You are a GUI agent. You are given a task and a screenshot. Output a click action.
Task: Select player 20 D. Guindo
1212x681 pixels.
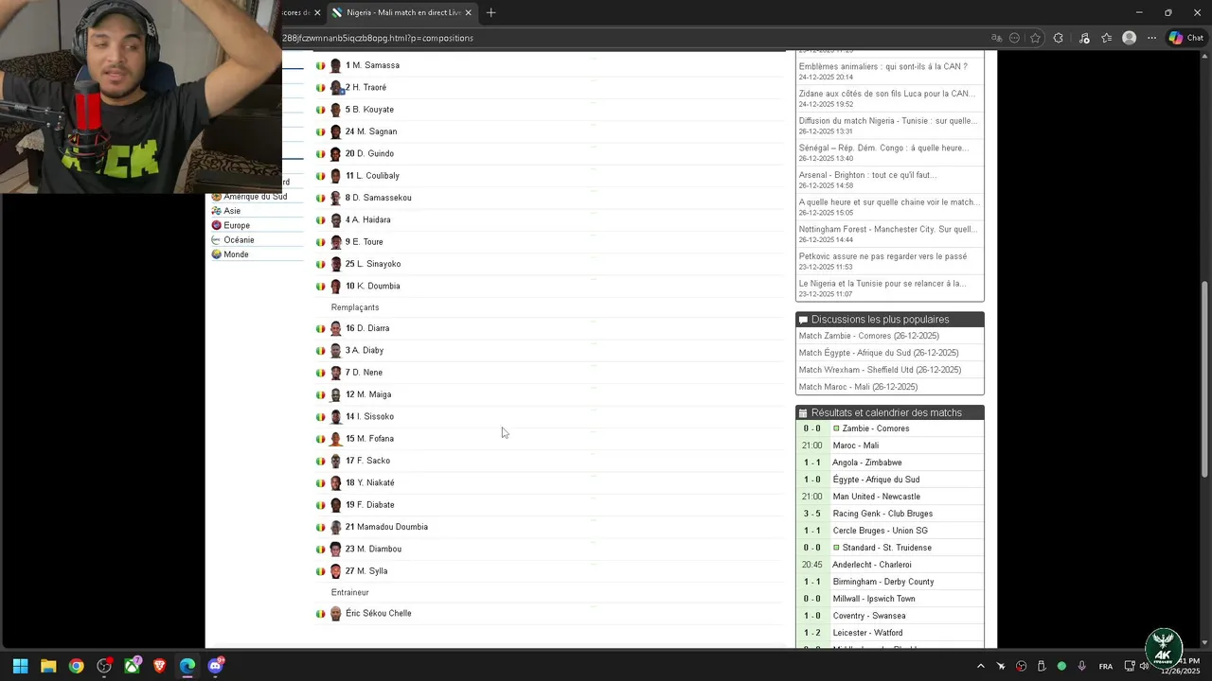pyautogui.click(x=369, y=153)
